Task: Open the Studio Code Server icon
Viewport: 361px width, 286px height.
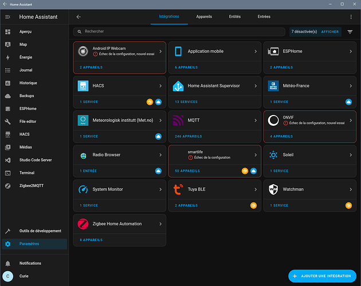Action: coord(8,160)
